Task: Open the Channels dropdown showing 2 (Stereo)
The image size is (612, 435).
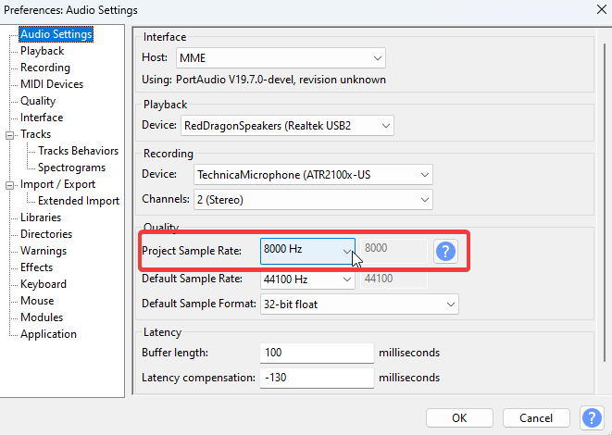Action: pos(313,200)
